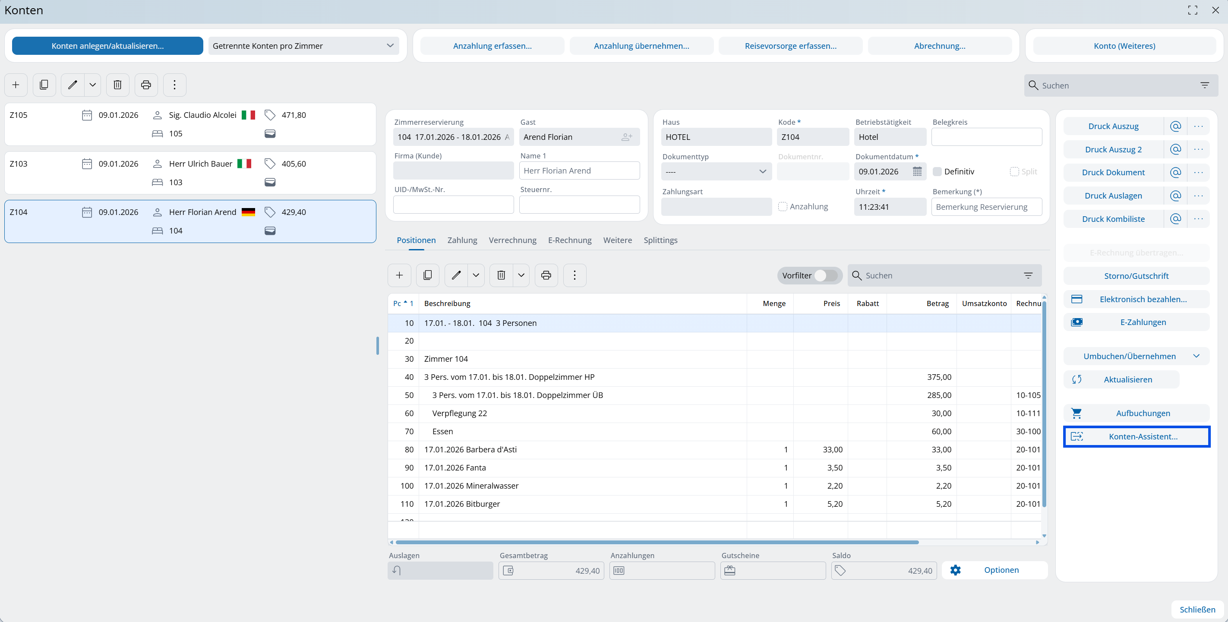
Task: Click the Storno/Gutschrift button
Action: coord(1136,276)
